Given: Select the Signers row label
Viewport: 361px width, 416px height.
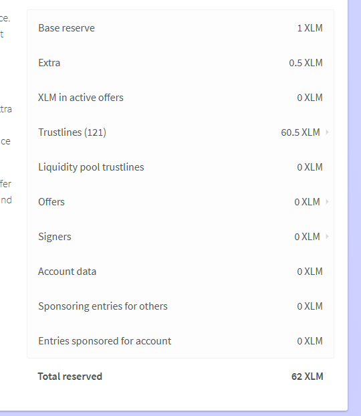Looking at the screenshot, I should [55, 237].
